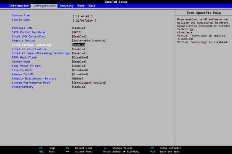Toggle Hyper-Threading Technology Enabled value
The image size is (232, 154).
(x=79, y=53)
